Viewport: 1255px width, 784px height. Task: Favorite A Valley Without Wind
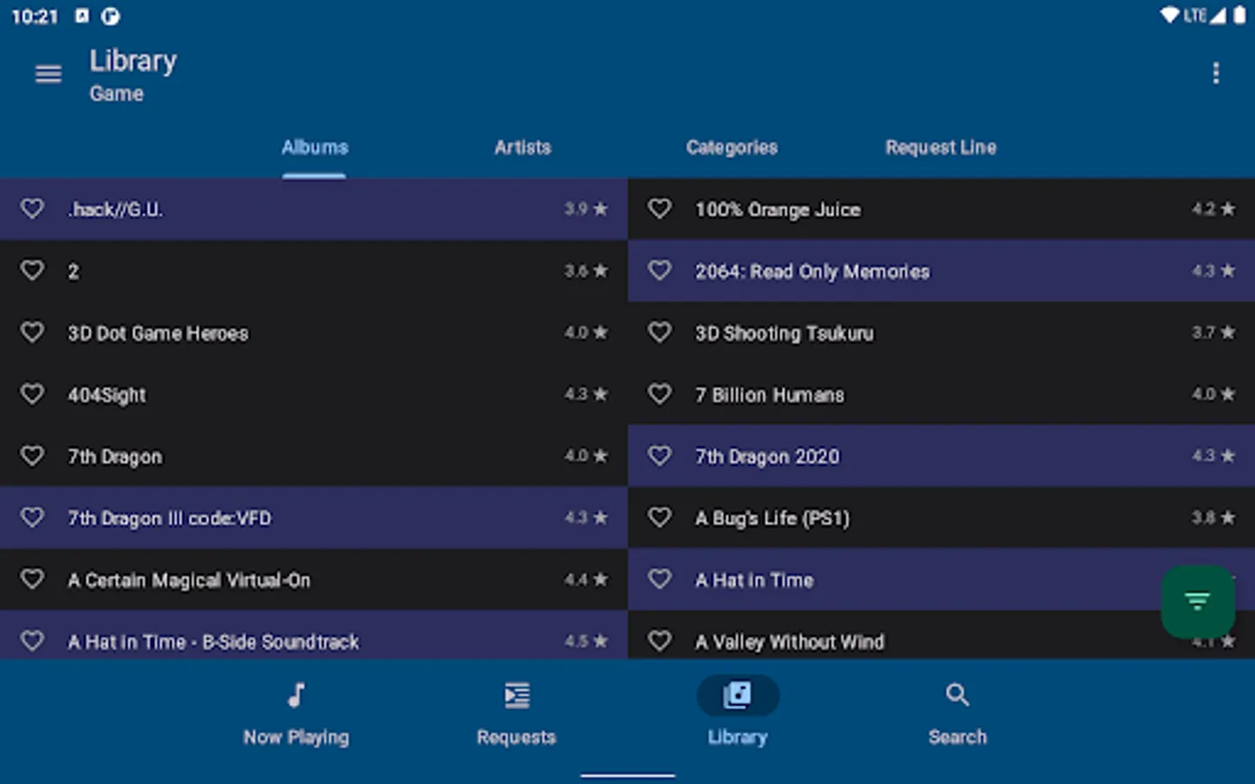(x=660, y=641)
